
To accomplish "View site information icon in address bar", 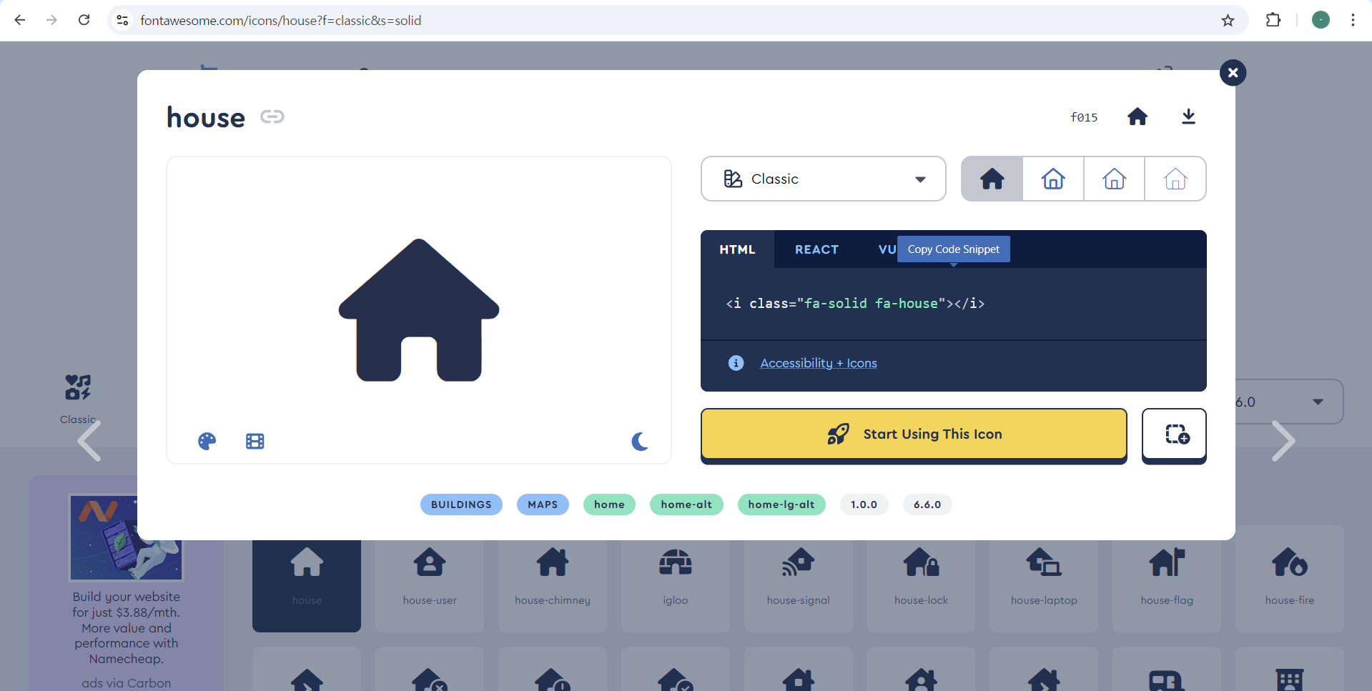I will 123,20.
